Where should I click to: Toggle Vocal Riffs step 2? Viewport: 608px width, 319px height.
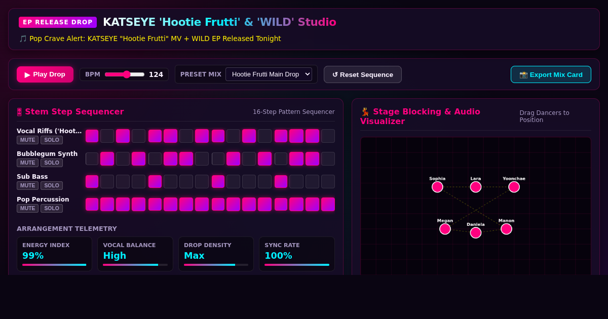(x=107, y=136)
